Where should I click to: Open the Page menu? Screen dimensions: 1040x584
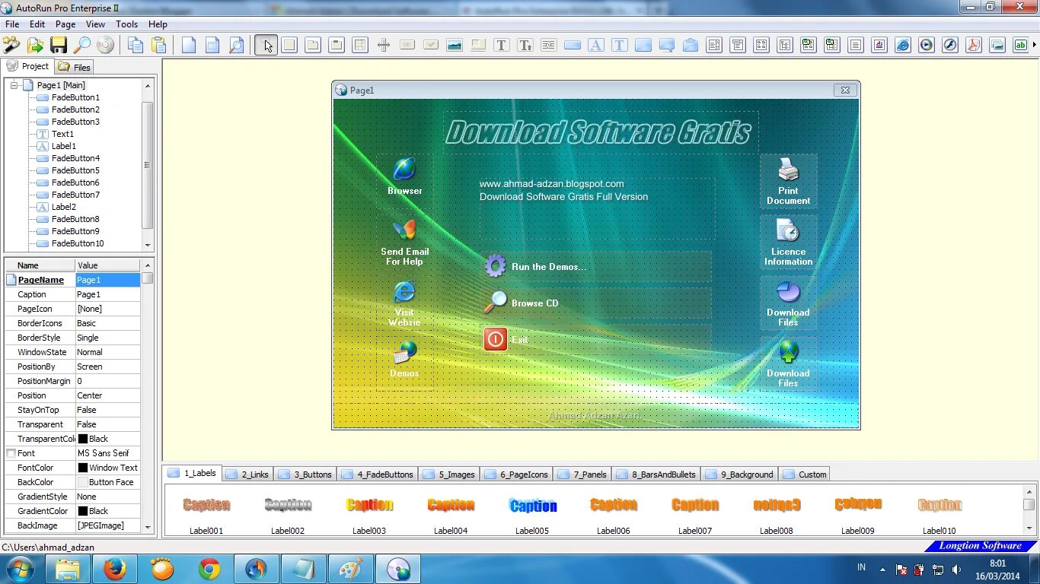pos(65,24)
